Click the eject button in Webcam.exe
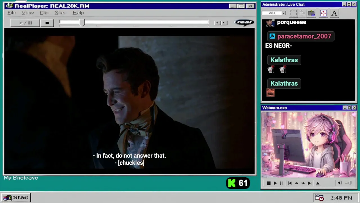This screenshot has height=203, width=360. [x=318, y=183]
